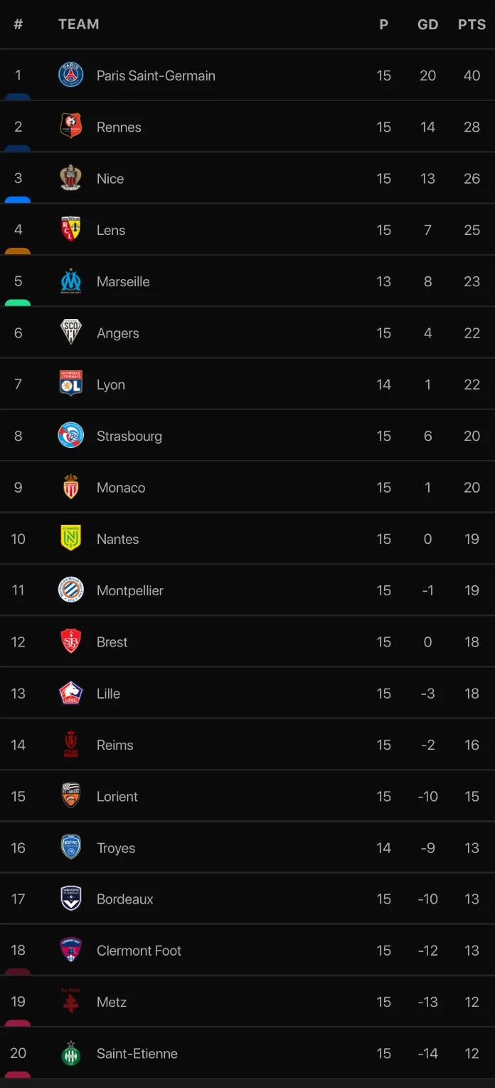The image size is (495, 1088).
Task: Open the Lens team name link
Action: click(111, 230)
